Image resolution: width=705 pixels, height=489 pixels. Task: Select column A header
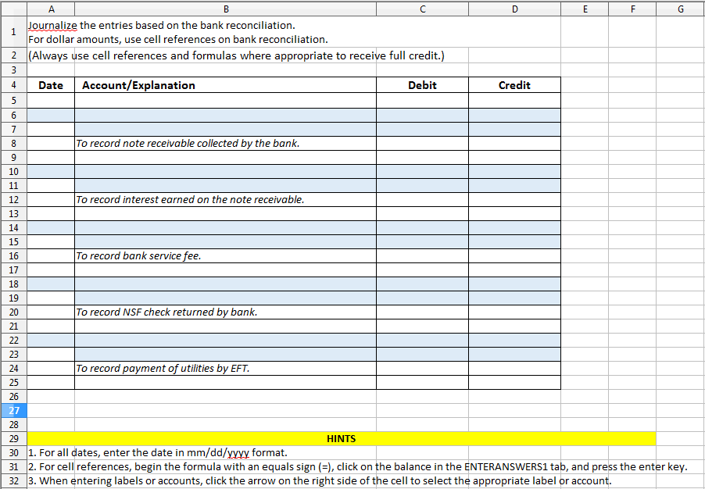[x=51, y=9]
